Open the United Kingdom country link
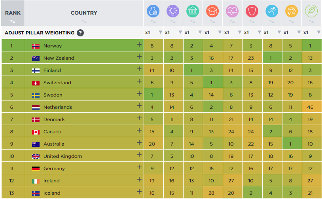Viewport: 322px width, 199px height. point(63,156)
